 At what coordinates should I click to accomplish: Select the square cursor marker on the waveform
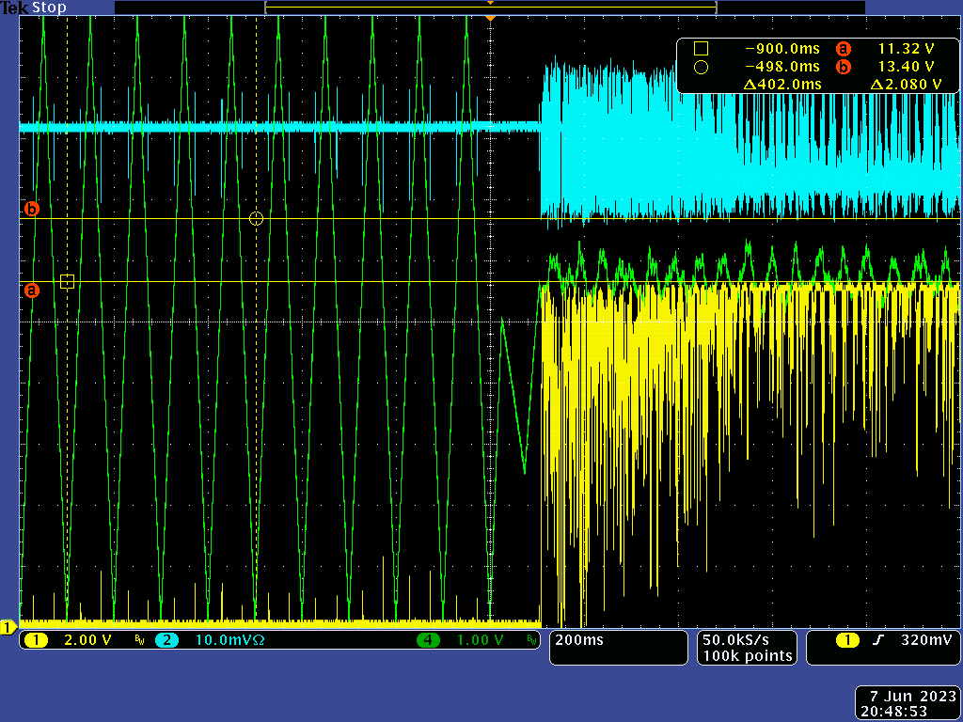(x=67, y=281)
